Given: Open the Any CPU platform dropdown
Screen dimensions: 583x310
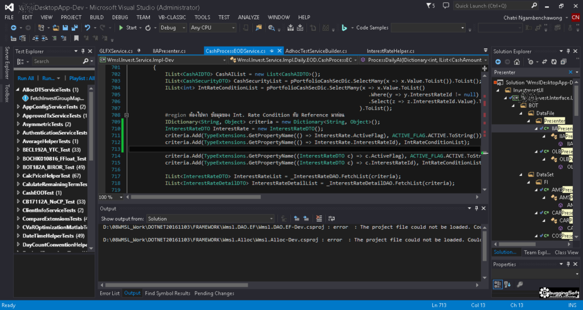Looking at the screenshot, I should point(213,28).
